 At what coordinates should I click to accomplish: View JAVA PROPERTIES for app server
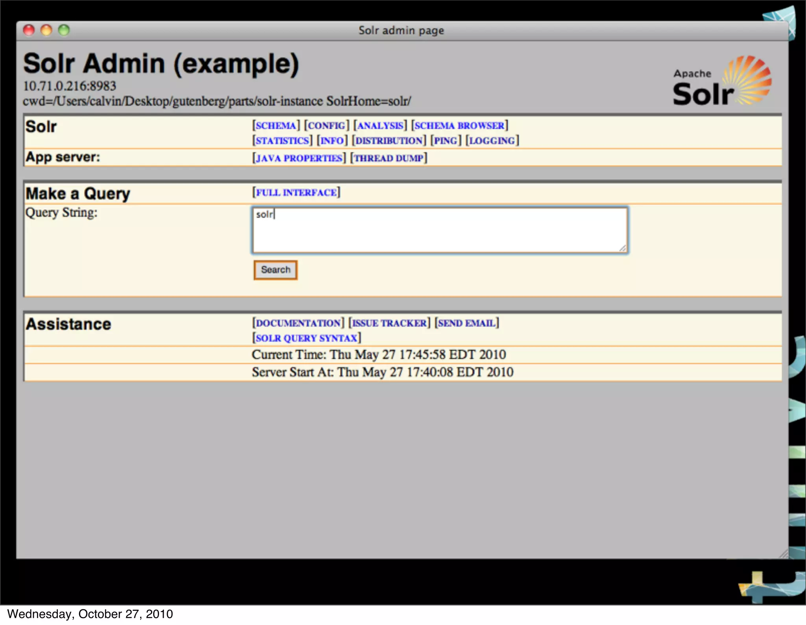point(299,158)
